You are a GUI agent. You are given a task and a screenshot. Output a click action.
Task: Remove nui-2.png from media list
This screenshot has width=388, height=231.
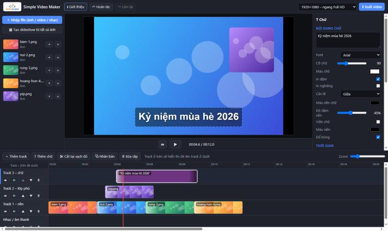coord(58,57)
